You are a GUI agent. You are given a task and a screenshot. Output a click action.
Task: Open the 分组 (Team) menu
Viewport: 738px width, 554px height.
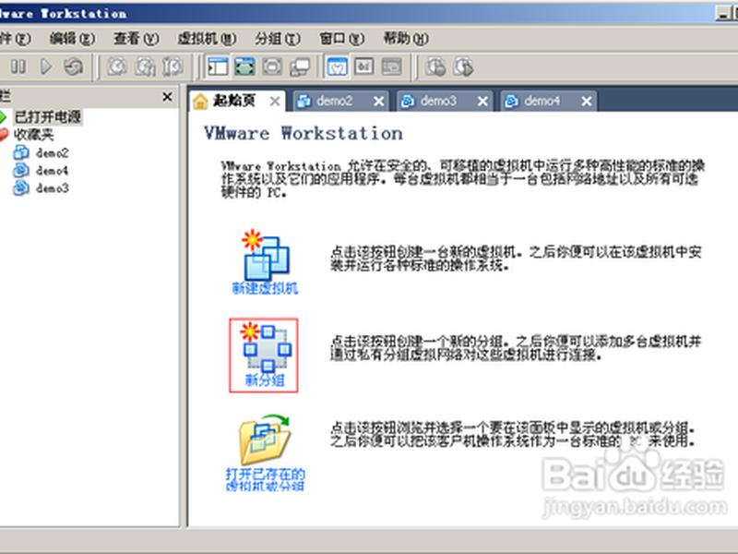click(278, 38)
